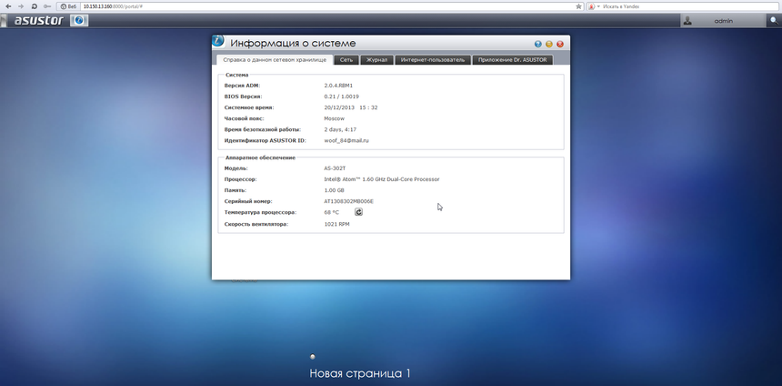Viewport: 782px width, 386px height.
Task: Click the browser address bar
Action: coord(318,5)
